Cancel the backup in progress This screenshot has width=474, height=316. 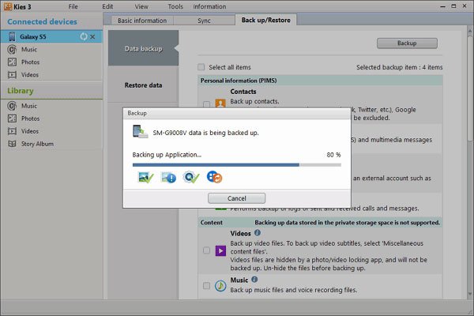click(x=236, y=198)
